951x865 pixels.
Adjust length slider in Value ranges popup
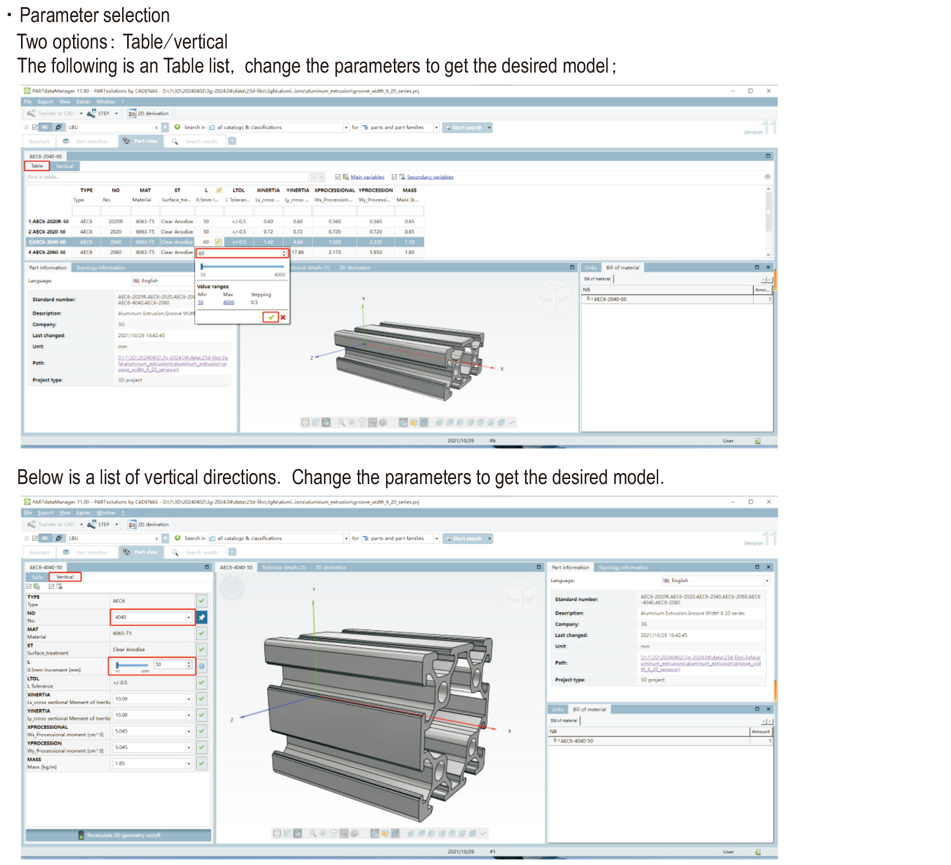coord(242,266)
